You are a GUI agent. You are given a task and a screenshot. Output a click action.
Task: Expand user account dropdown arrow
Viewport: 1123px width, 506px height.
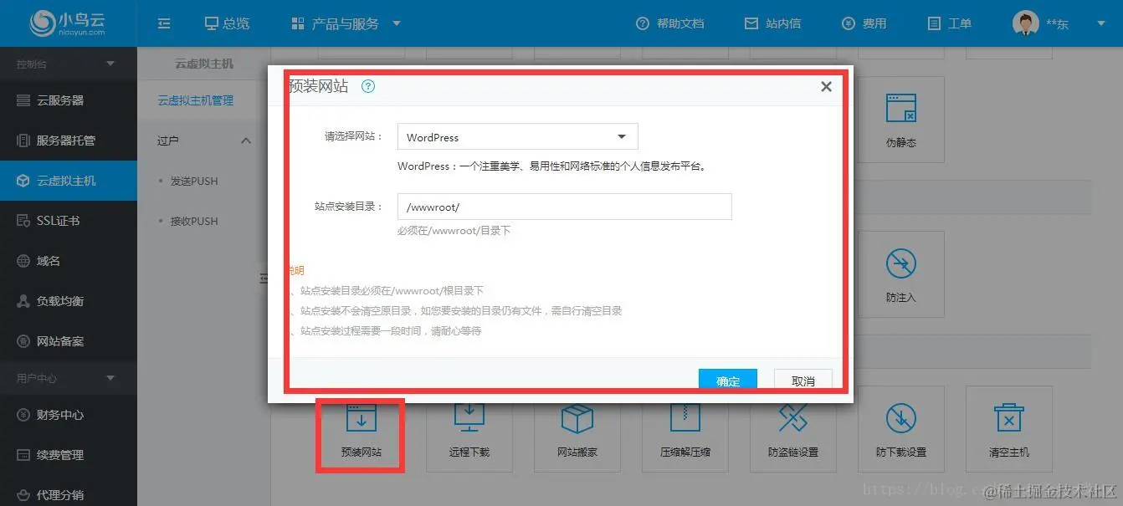[x=1101, y=23]
